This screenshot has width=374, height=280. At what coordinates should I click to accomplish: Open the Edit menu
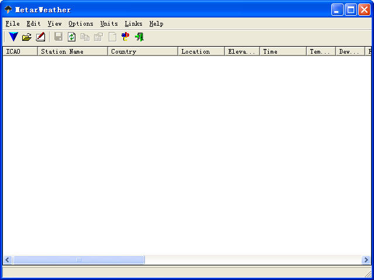(x=34, y=23)
